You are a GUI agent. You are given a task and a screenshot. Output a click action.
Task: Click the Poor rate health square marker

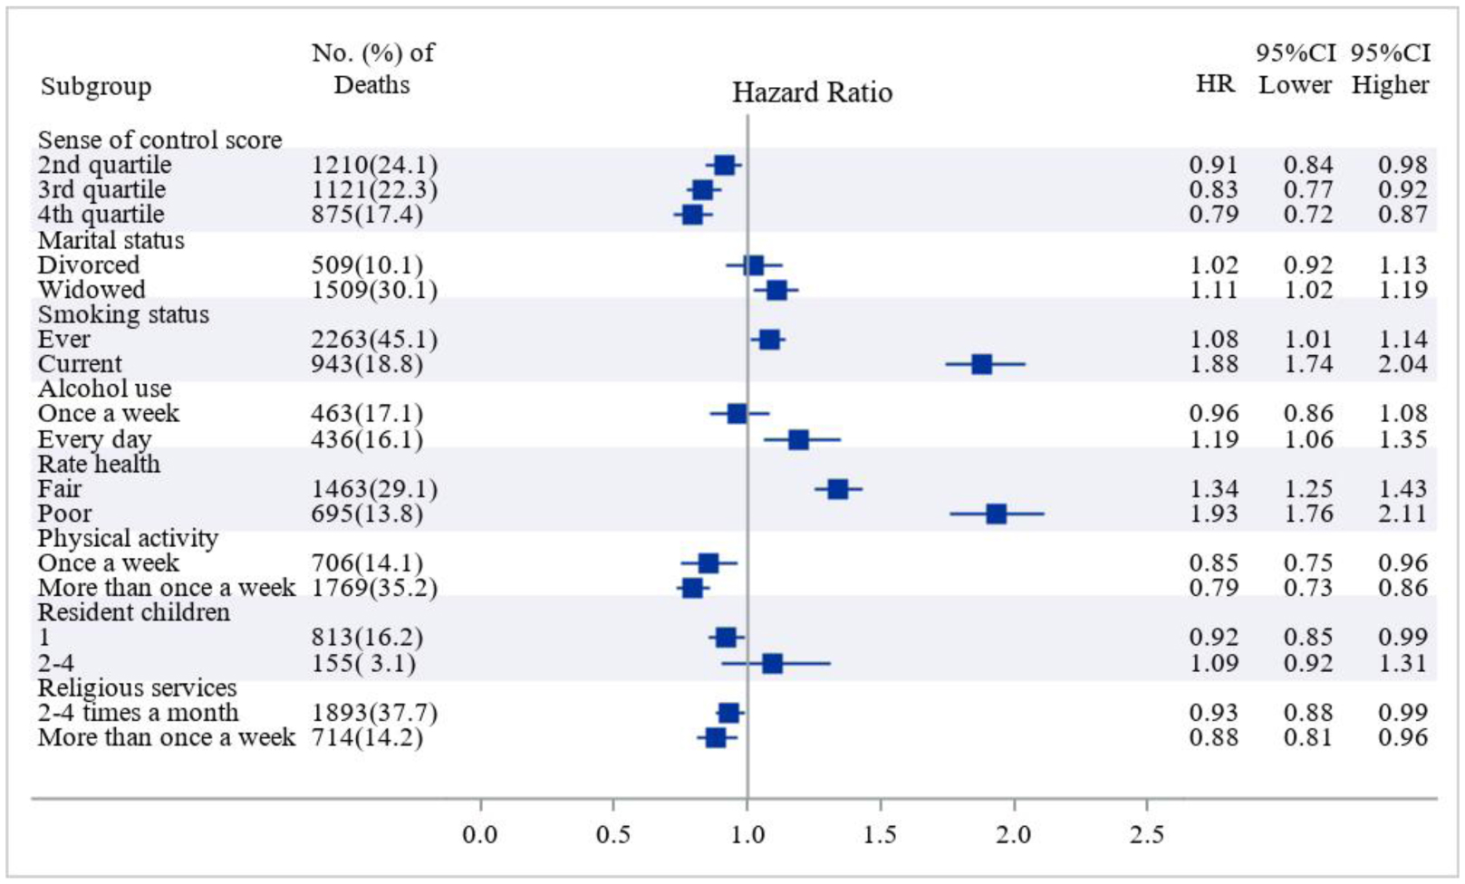tap(996, 514)
